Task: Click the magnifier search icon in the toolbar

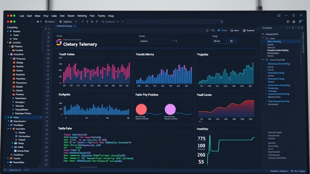Action: point(103,22)
